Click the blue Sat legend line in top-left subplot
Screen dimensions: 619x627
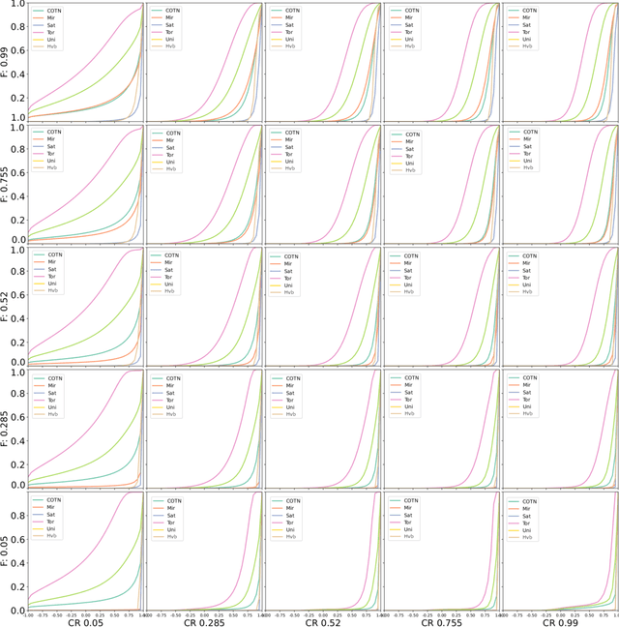pyautogui.click(x=38, y=24)
